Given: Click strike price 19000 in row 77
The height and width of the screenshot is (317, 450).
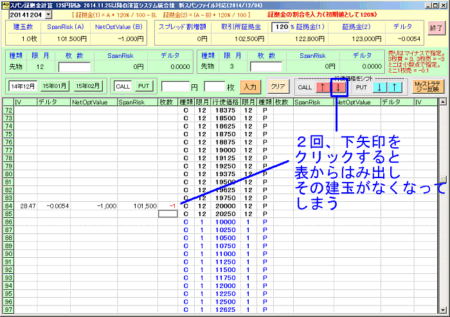Looking at the screenshot, I should [x=226, y=150].
